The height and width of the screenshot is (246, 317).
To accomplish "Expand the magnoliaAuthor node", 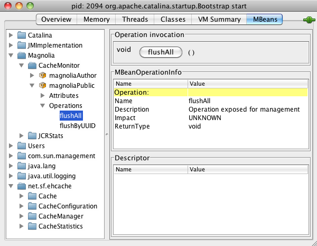I will click(32, 75).
